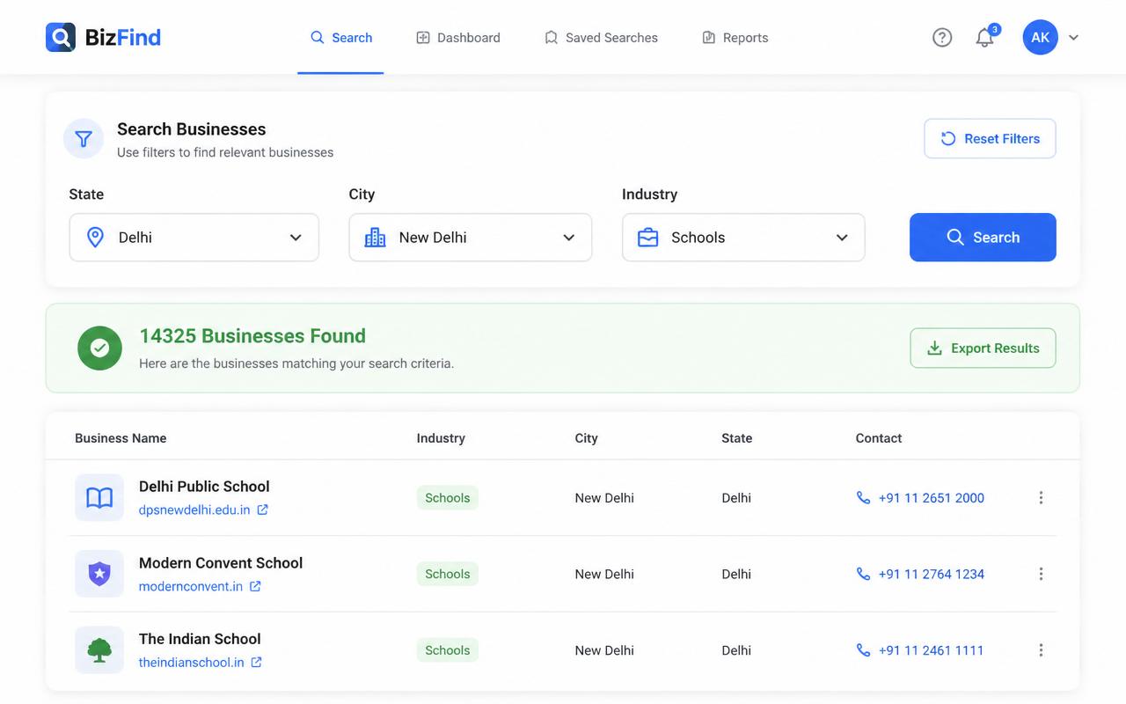Viewport: 1126px width, 704px height.
Task: Open the City dropdown showing New Delhi
Action: click(x=471, y=237)
